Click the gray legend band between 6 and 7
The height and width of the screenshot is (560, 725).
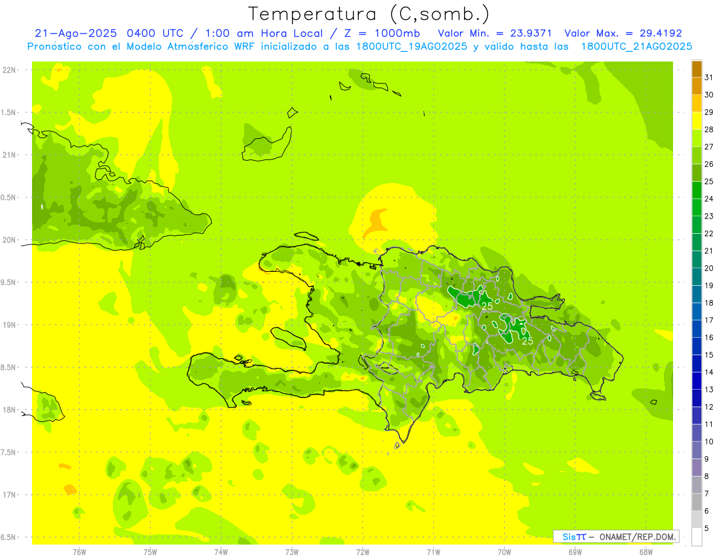click(697, 502)
